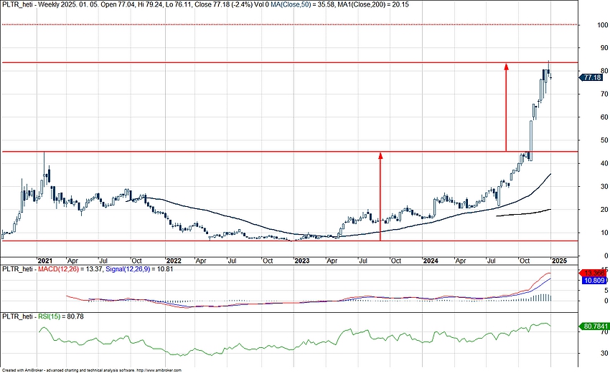Click the 2024 year label on time axis

coord(431,261)
